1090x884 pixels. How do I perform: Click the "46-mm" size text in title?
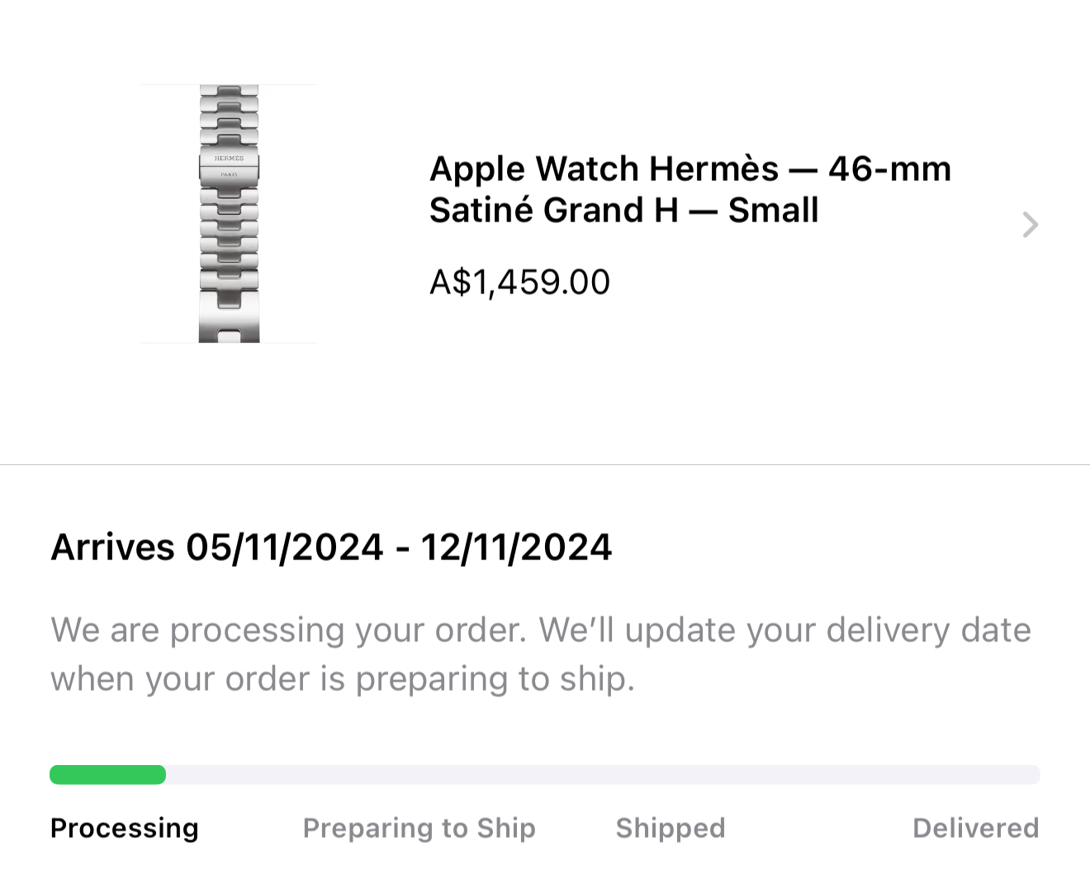889,169
